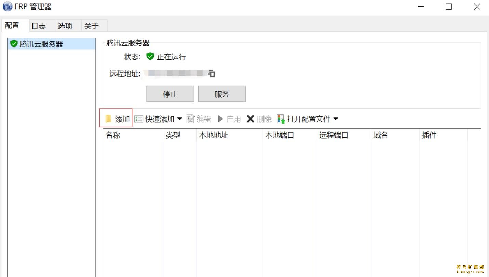
Task: Click the 启用 toolbar button
Action: tap(229, 119)
